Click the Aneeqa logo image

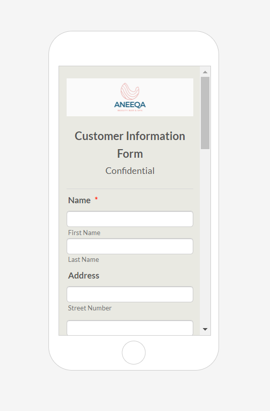coord(130,97)
